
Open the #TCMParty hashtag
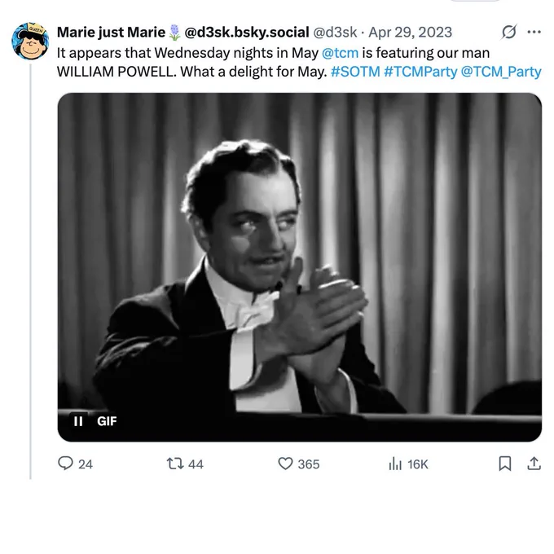tap(420, 72)
